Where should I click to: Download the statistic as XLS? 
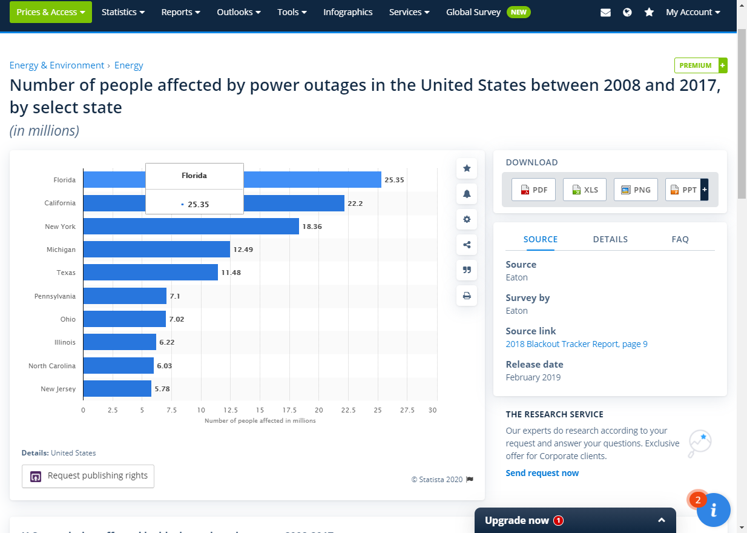pos(584,189)
